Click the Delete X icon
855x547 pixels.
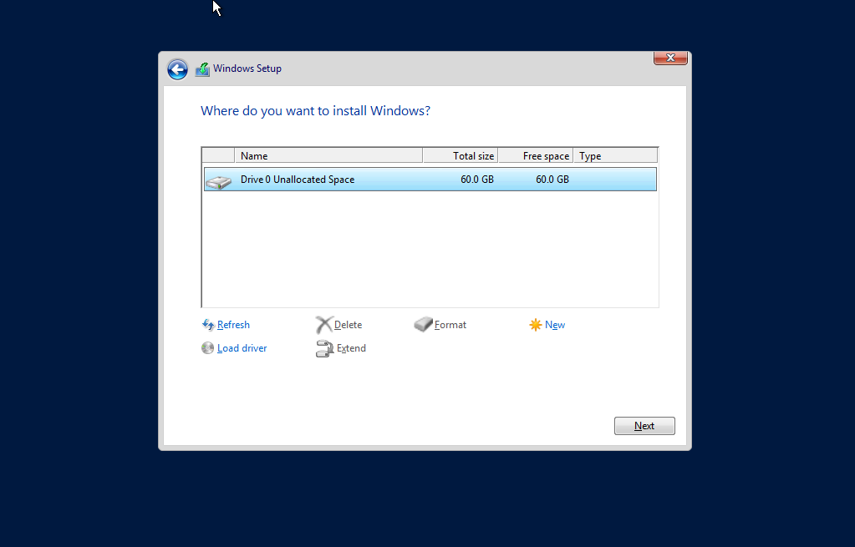[324, 325]
